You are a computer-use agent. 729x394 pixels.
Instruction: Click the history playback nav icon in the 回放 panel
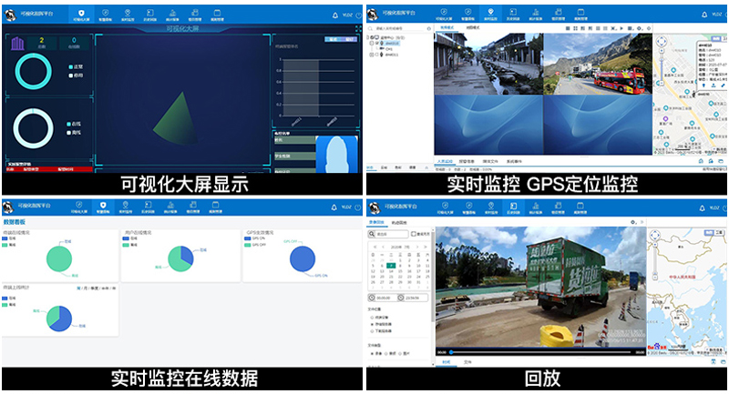click(x=512, y=207)
